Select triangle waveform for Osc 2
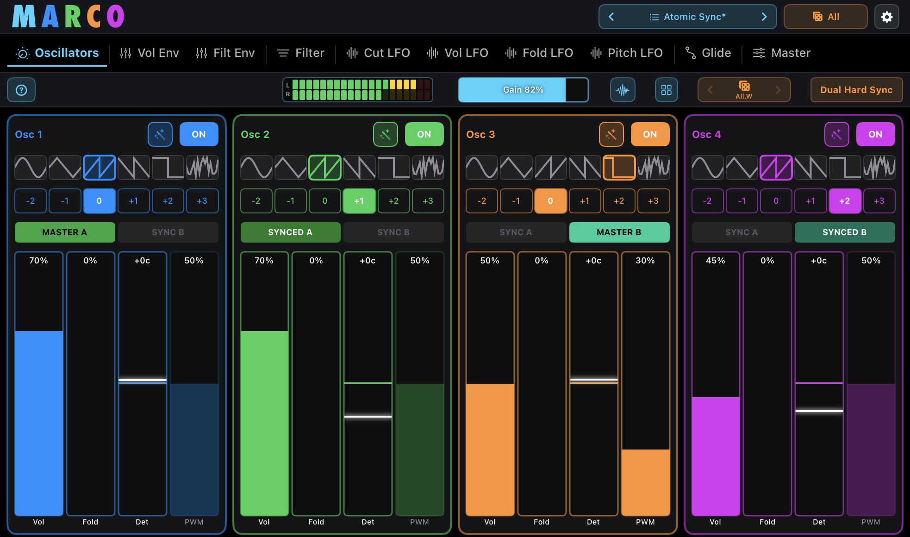This screenshot has height=537, width=910. click(x=291, y=167)
